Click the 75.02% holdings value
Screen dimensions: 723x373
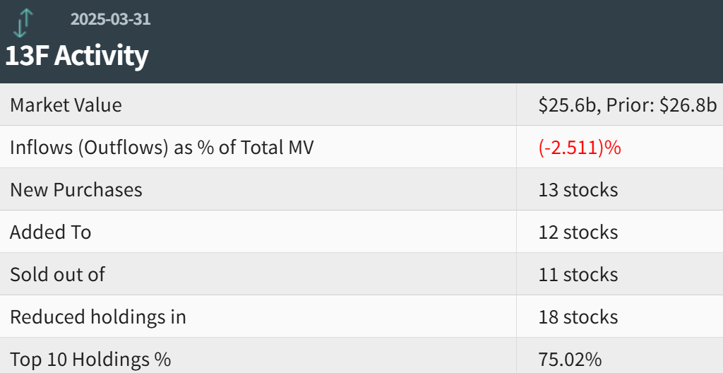click(570, 359)
